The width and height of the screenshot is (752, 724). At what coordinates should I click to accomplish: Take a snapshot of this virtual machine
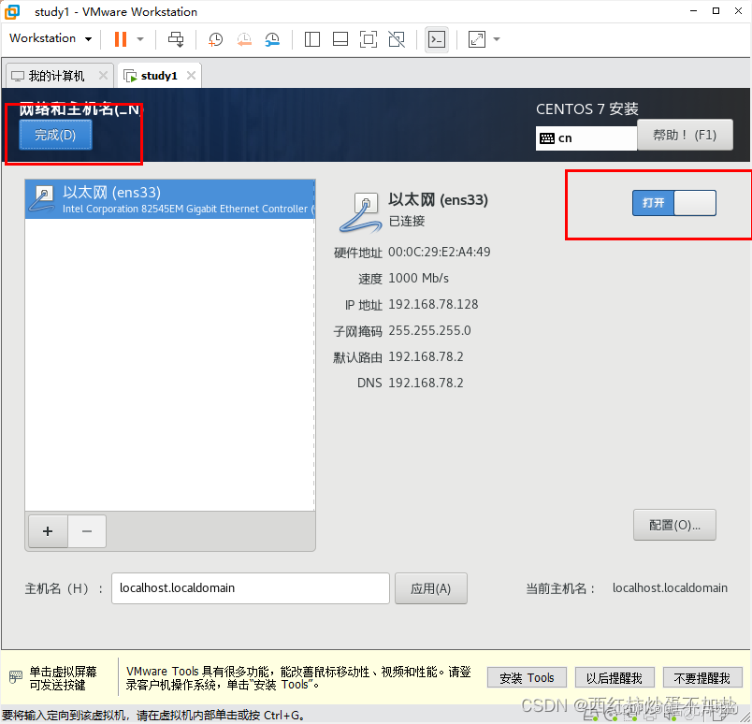pos(215,39)
